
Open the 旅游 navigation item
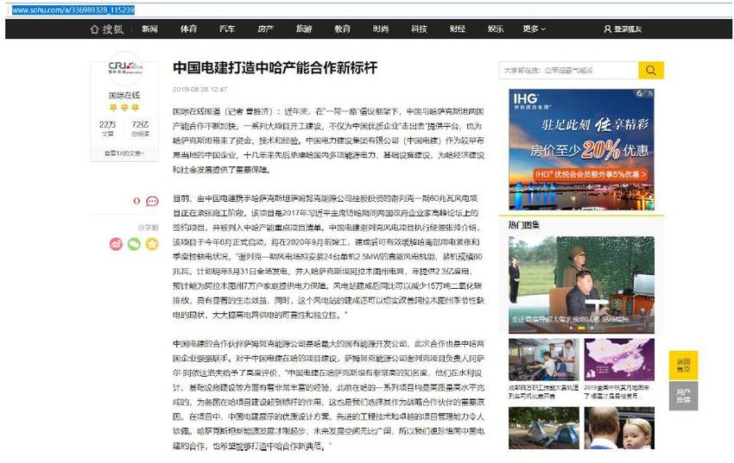click(x=304, y=29)
